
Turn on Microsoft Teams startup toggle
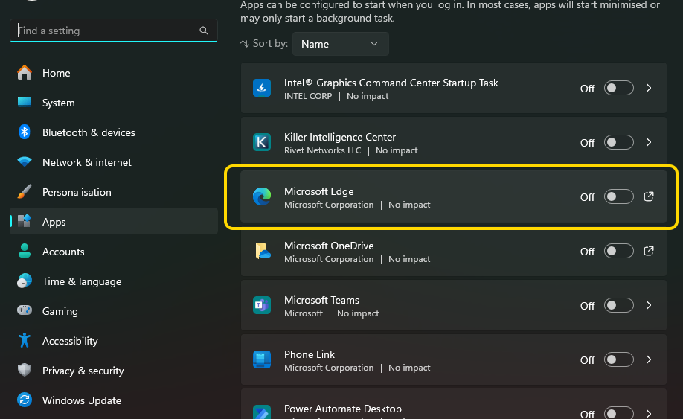pyautogui.click(x=618, y=305)
